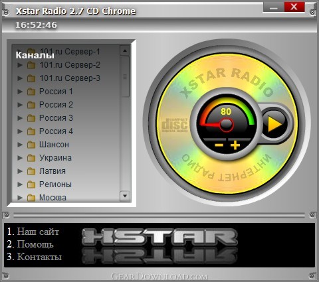The width and height of the screenshot is (319, 282).
Task: Click the Россия 3 folder icon
Action: (31, 118)
